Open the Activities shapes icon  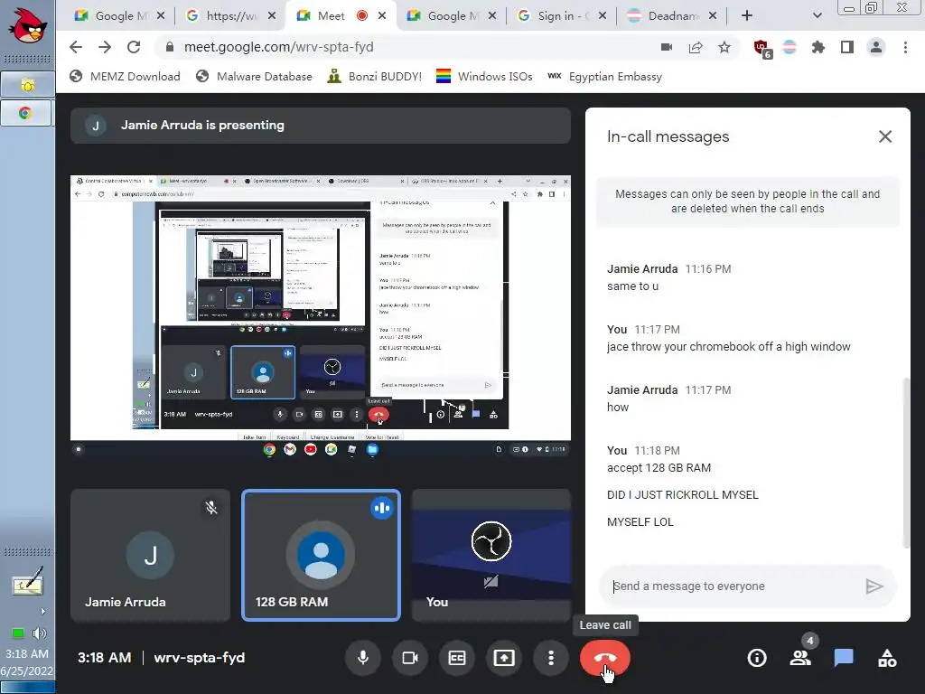pyautogui.click(x=887, y=658)
